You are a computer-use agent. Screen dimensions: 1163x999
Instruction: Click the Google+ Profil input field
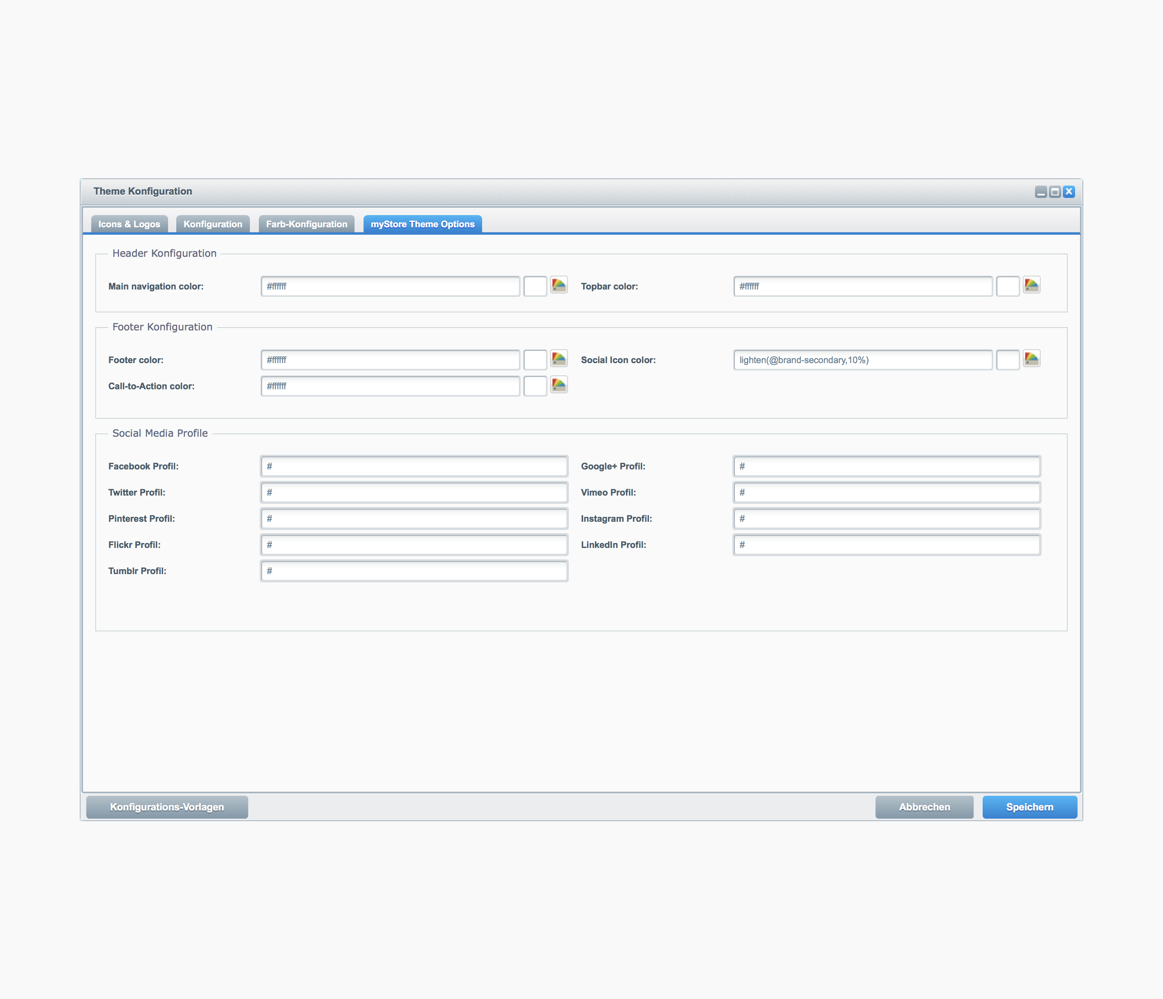tap(887, 467)
